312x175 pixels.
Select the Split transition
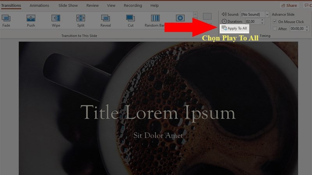tap(81, 21)
